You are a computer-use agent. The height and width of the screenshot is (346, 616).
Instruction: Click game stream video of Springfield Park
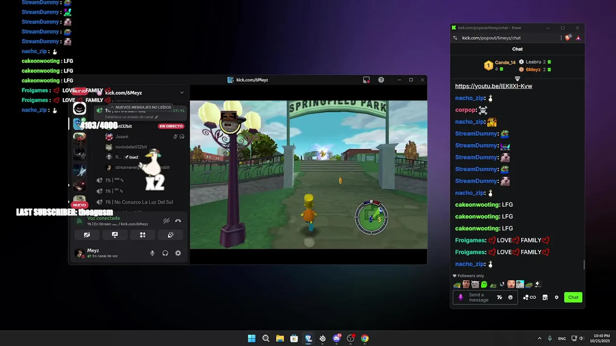point(308,174)
